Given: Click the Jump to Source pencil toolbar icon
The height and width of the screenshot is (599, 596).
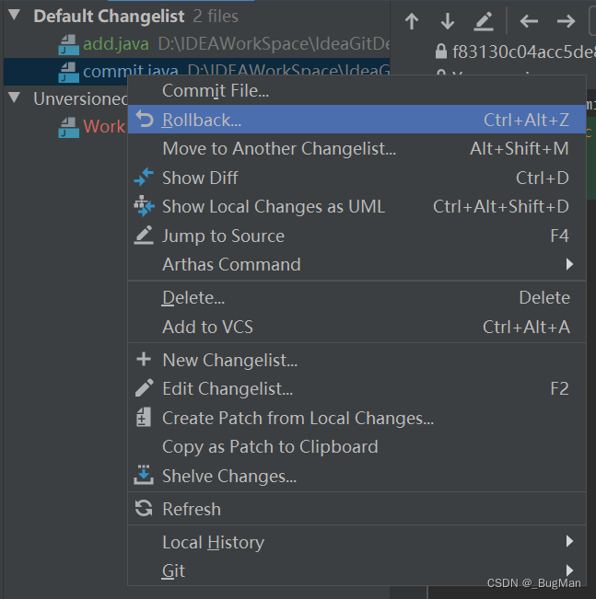Looking at the screenshot, I should (x=483, y=21).
